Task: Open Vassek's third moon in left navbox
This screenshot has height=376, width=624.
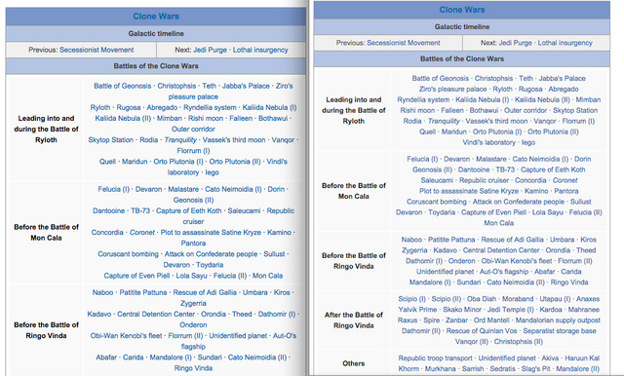Action: [234, 140]
